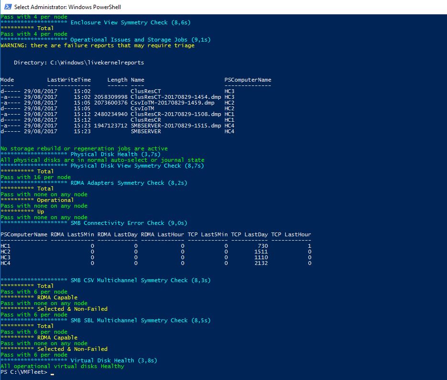Image resolution: width=447 pixels, height=380 pixels.
Task: Click the PS C:\VMFleet prompt line
Action: click(24, 372)
